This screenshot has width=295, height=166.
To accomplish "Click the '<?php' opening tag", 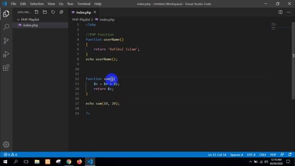I will (x=91, y=24).
